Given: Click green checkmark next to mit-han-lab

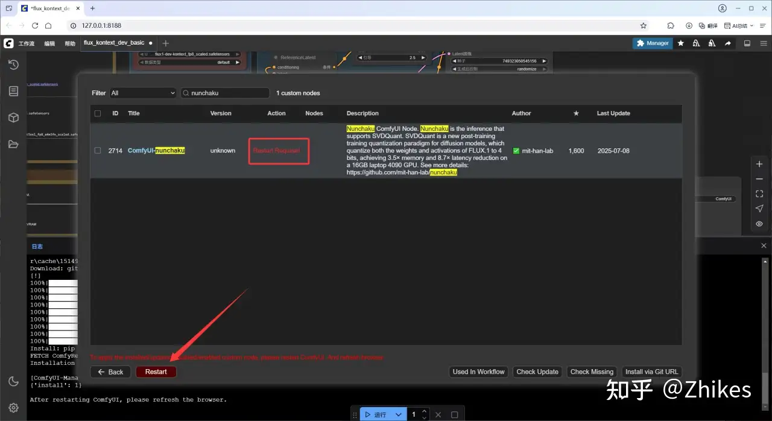Looking at the screenshot, I should click(516, 151).
